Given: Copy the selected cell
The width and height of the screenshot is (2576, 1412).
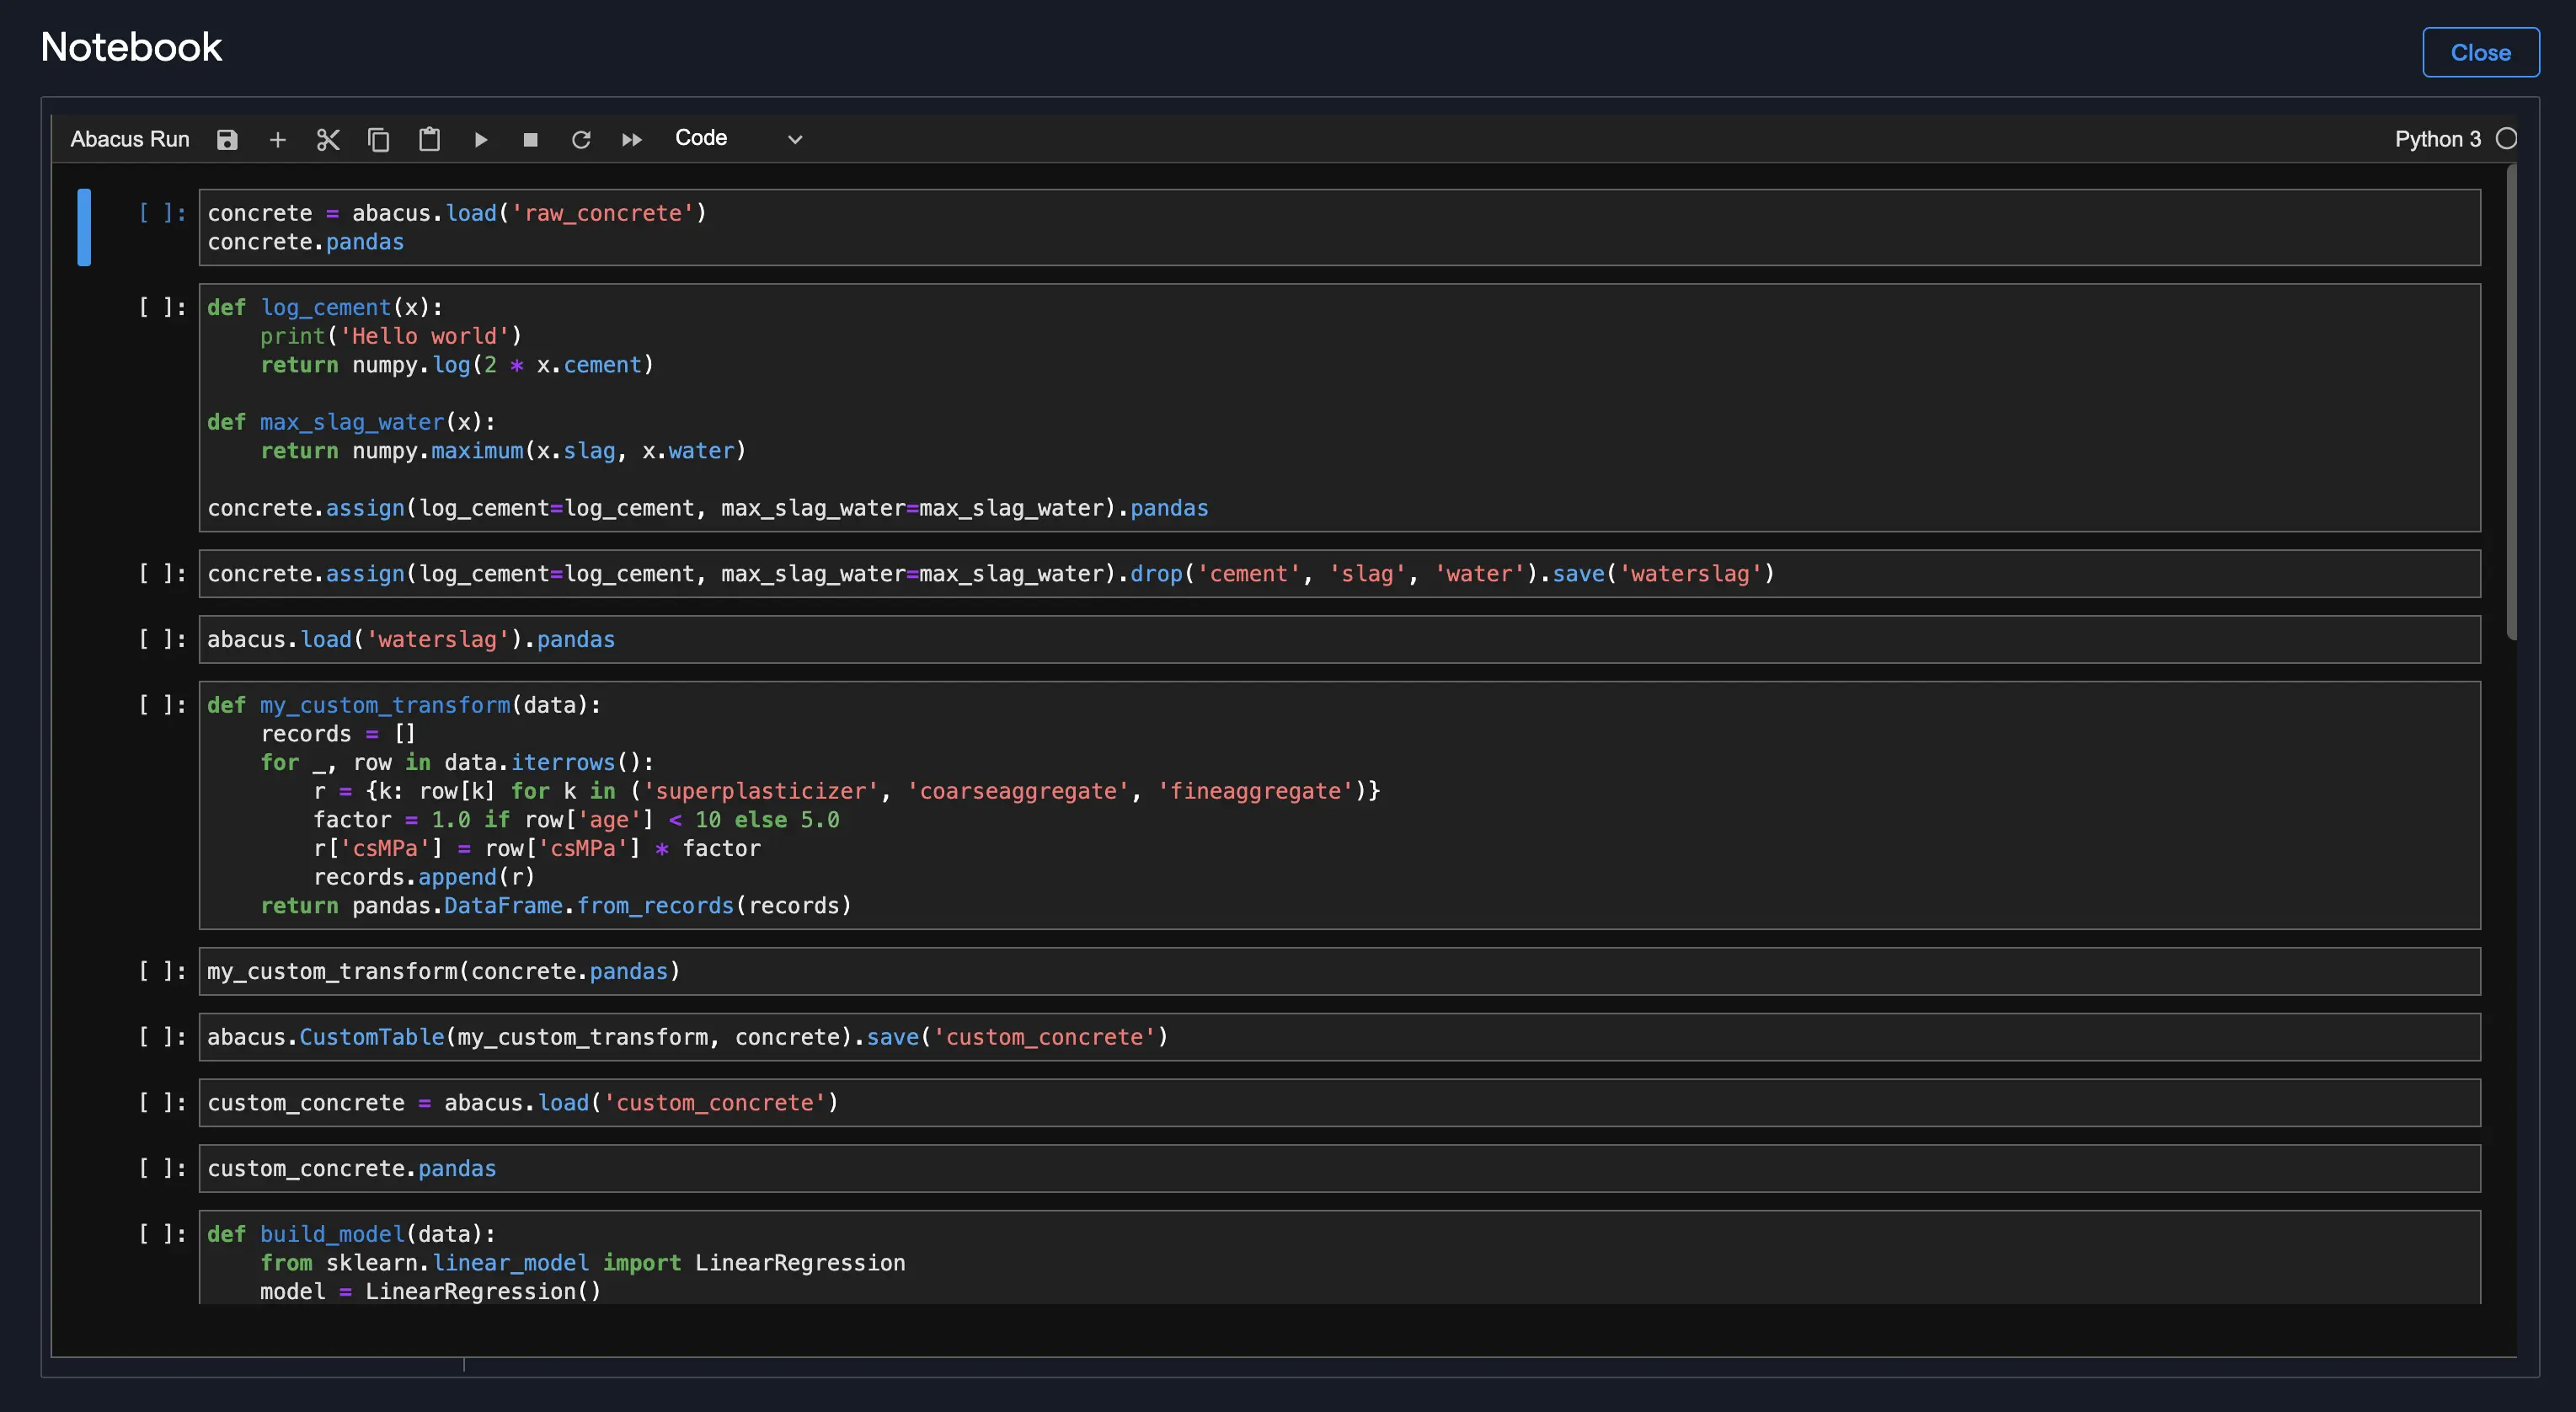Looking at the screenshot, I should (378, 139).
